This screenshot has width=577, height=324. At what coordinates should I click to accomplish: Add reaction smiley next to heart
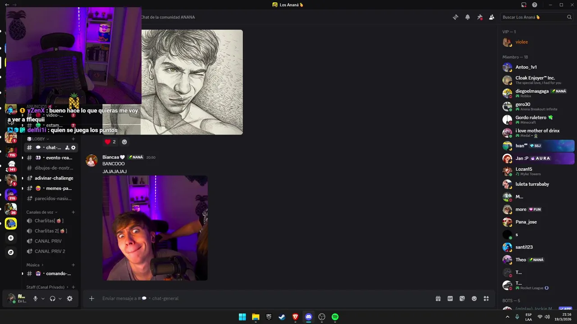pos(124,142)
